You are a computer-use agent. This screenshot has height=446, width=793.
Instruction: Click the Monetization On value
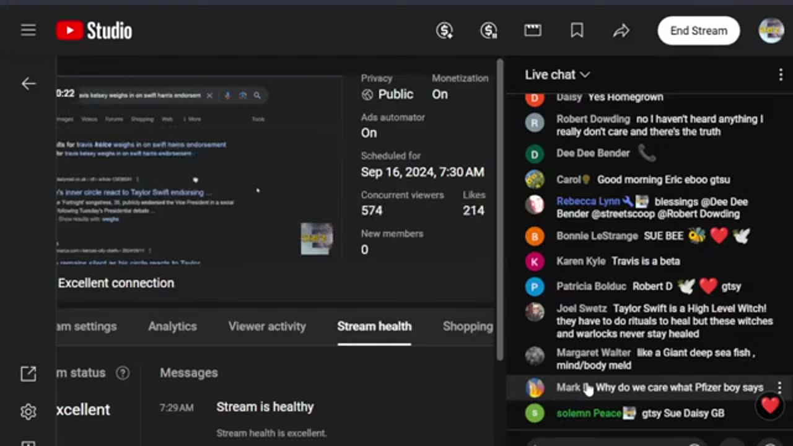tap(440, 94)
